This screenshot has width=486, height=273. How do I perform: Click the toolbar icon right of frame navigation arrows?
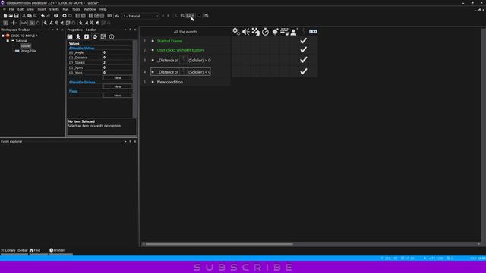[177, 15]
